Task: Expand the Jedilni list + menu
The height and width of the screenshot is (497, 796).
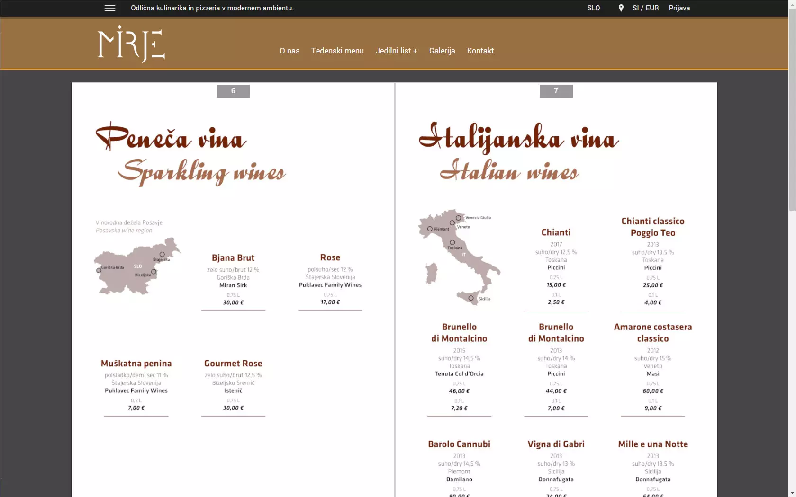Action: click(x=396, y=51)
